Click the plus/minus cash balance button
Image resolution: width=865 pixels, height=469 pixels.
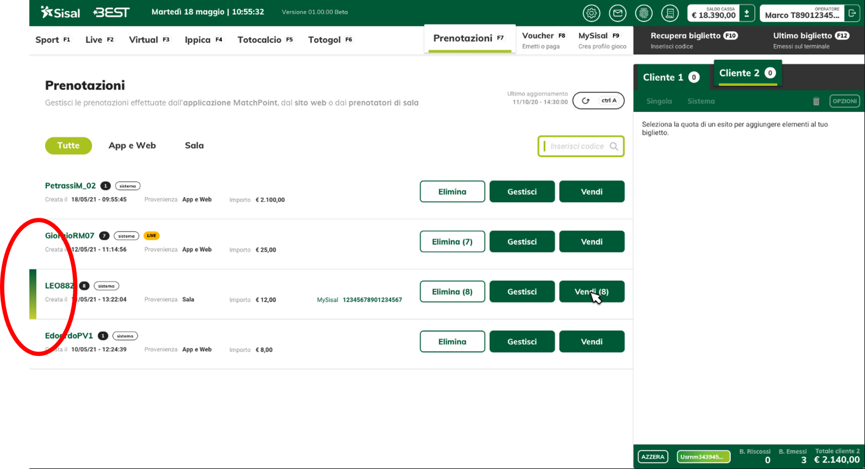click(x=747, y=14)
